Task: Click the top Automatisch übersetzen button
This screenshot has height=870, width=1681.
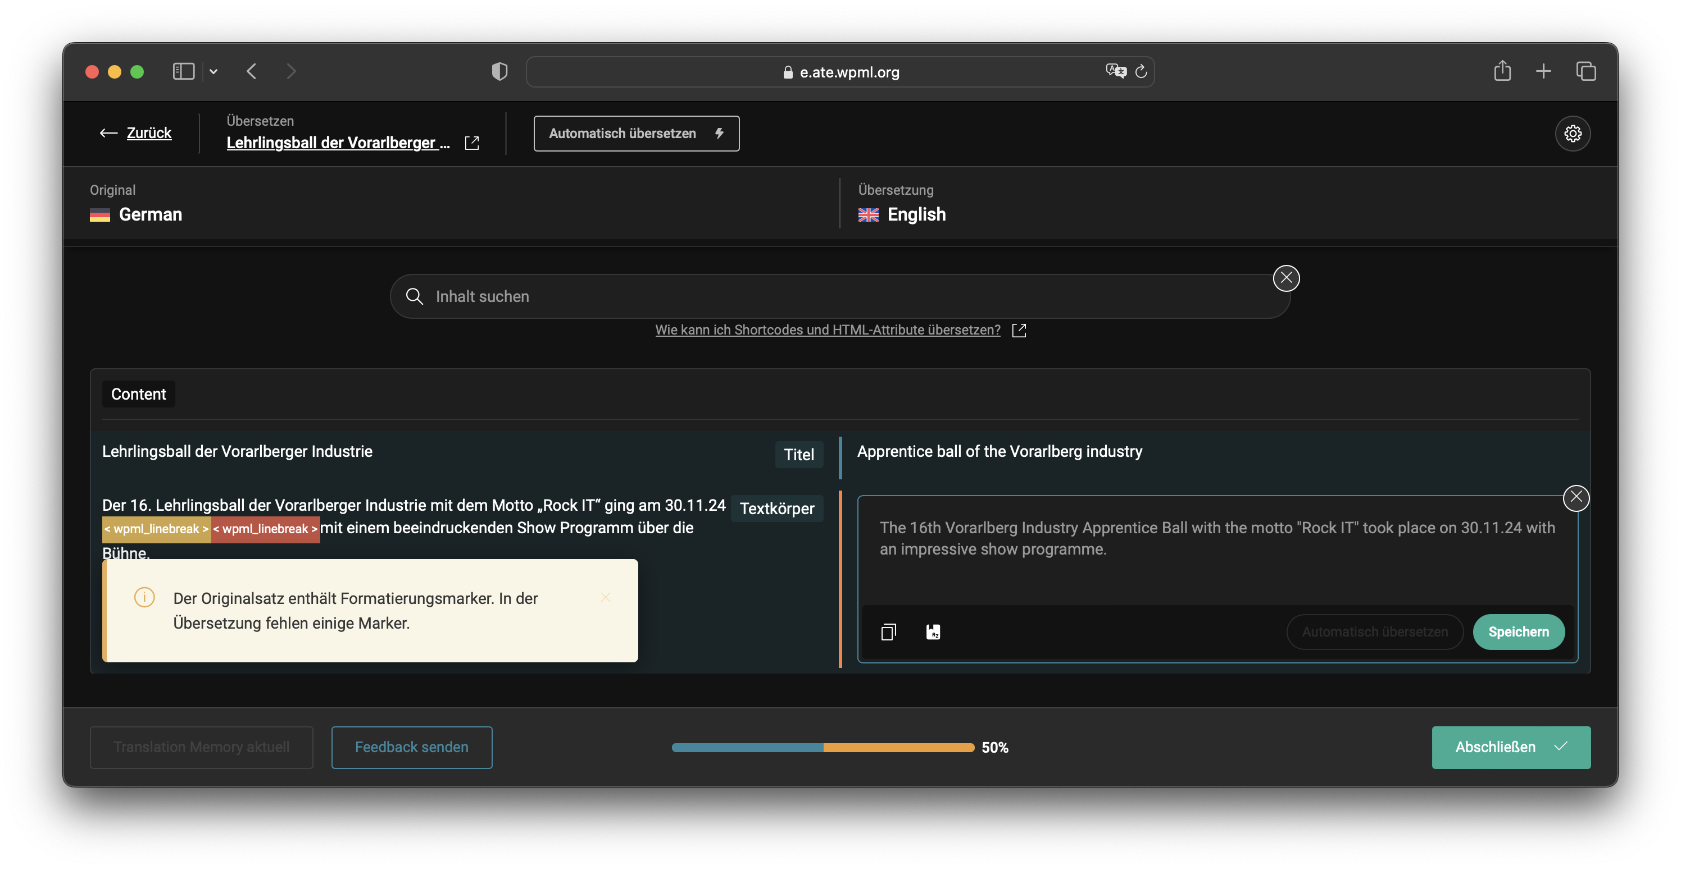Action: 636,134
